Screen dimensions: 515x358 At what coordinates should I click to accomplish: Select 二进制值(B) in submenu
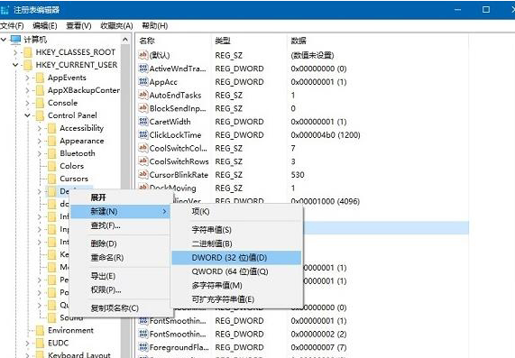click(236, 243)
